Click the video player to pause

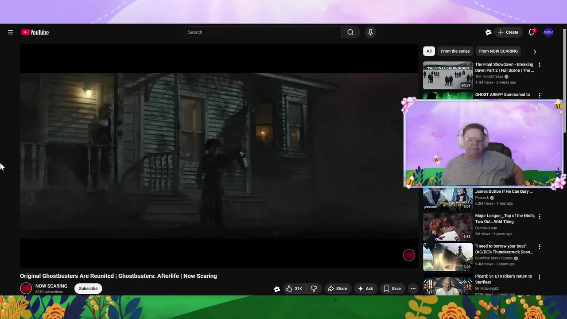pyautogui.click(x=219, y=156)
